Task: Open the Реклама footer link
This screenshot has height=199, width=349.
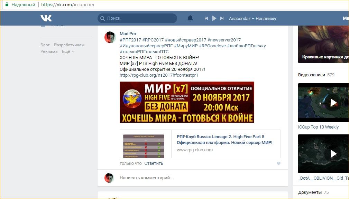Action: click(x=49, y=51)
